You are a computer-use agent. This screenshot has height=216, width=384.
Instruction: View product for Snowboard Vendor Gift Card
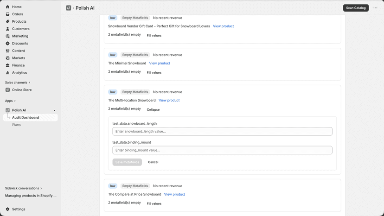224,26
